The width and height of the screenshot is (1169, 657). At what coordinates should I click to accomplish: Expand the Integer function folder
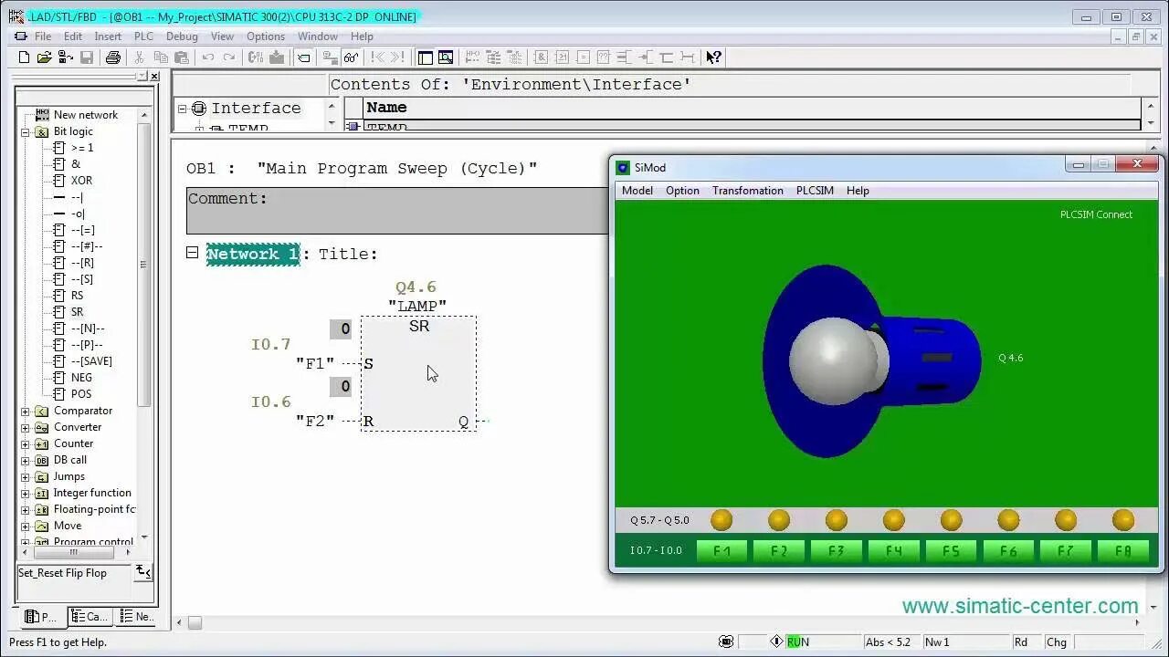pos(26,493)
